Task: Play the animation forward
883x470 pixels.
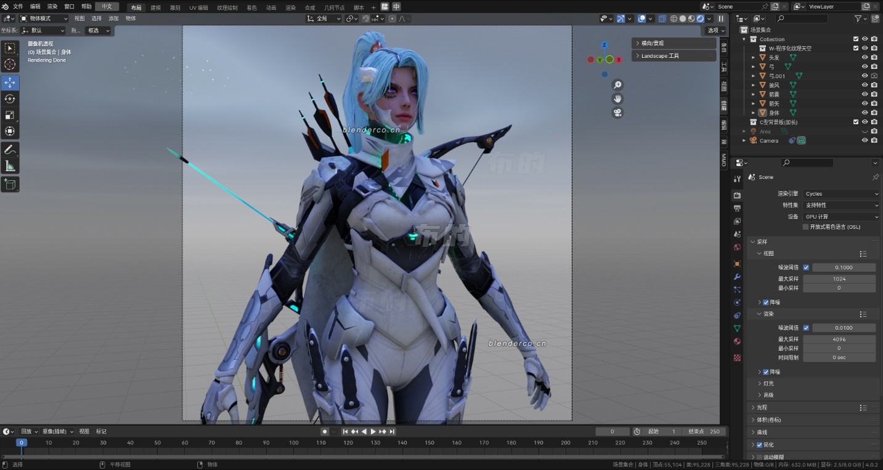Action: (373, 432)
